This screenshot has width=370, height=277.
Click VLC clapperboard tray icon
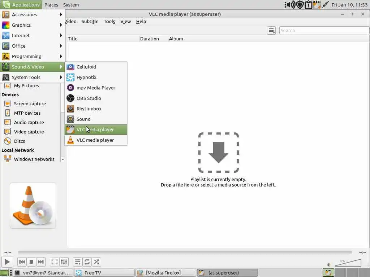pyautogui.click(x=317, y=5)
